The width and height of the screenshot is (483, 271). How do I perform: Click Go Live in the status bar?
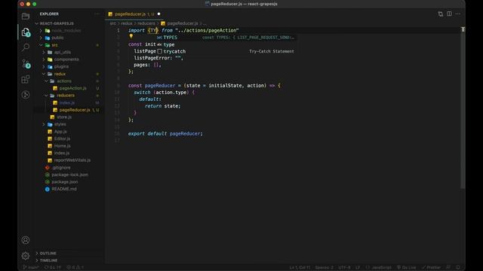(406, 268)
